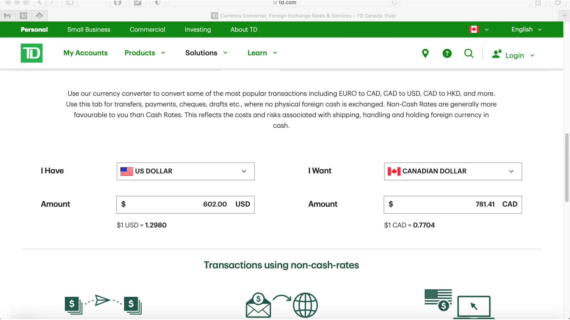Open the English language dropdown

pos(526,29)
